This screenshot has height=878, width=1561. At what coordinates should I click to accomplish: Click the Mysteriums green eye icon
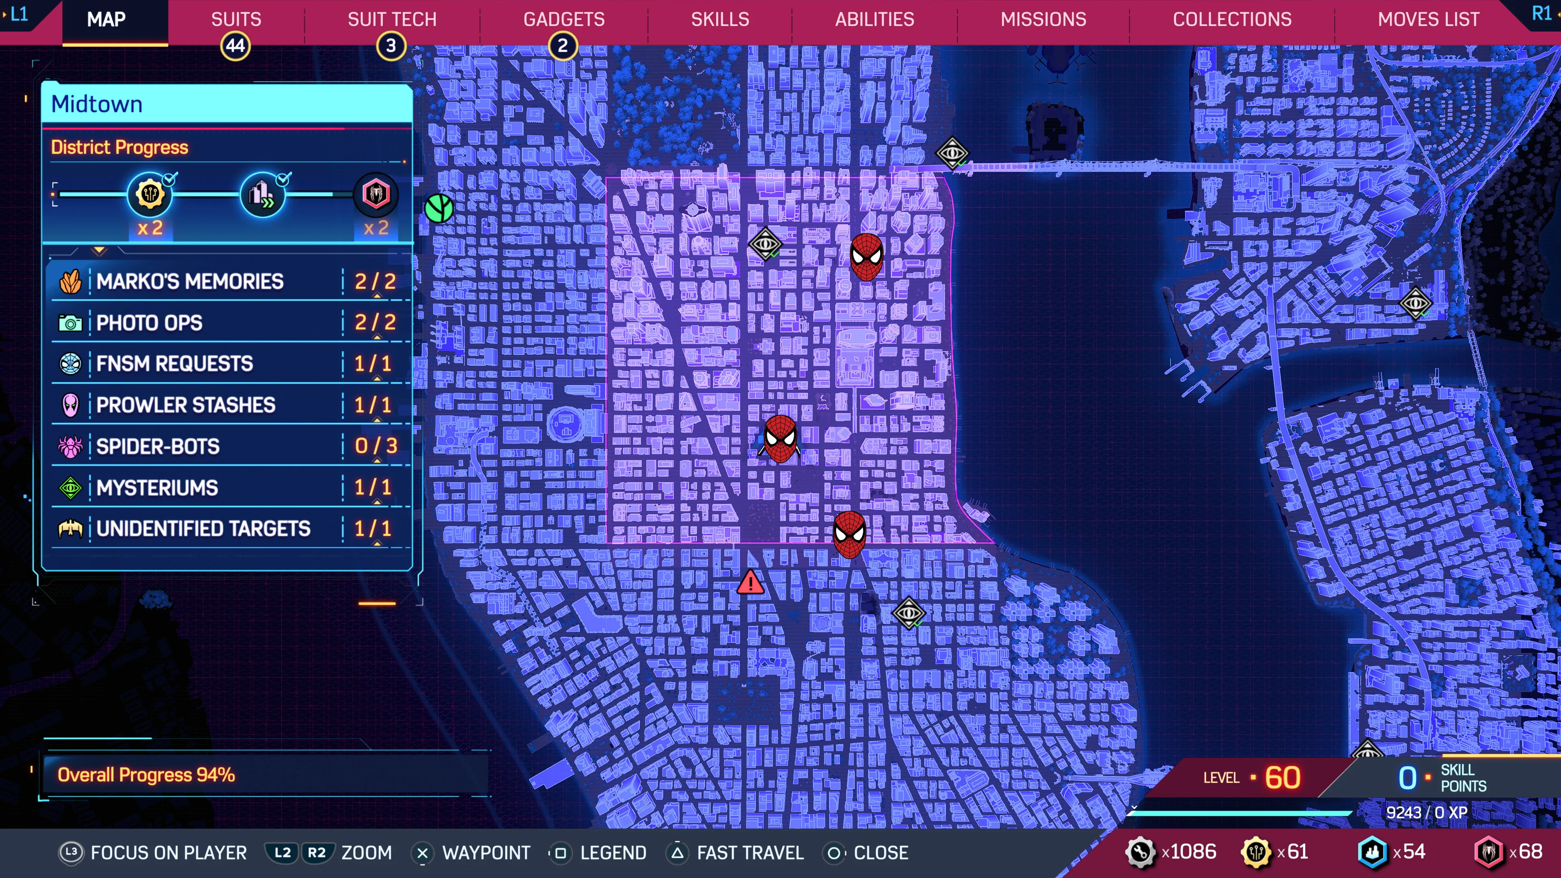[71, 488]
